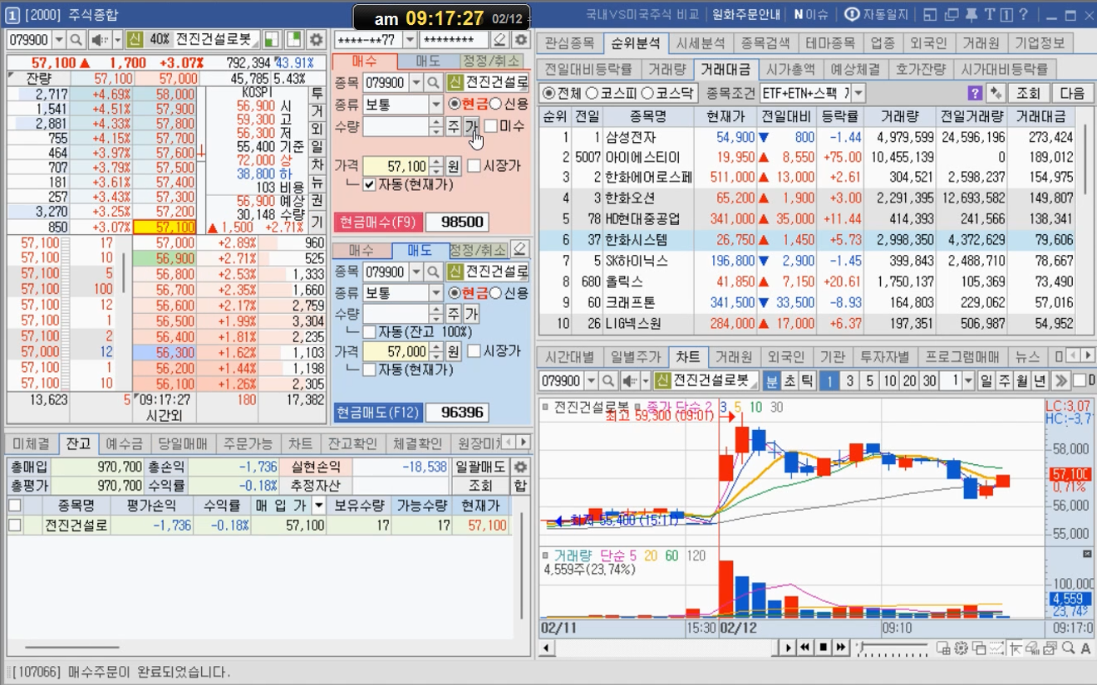
Task: Switch to the 매도 tab in upper order form
Action: 428,61
